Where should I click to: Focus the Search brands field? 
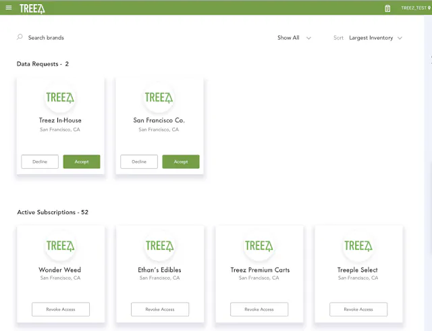(x=46, y=38)
